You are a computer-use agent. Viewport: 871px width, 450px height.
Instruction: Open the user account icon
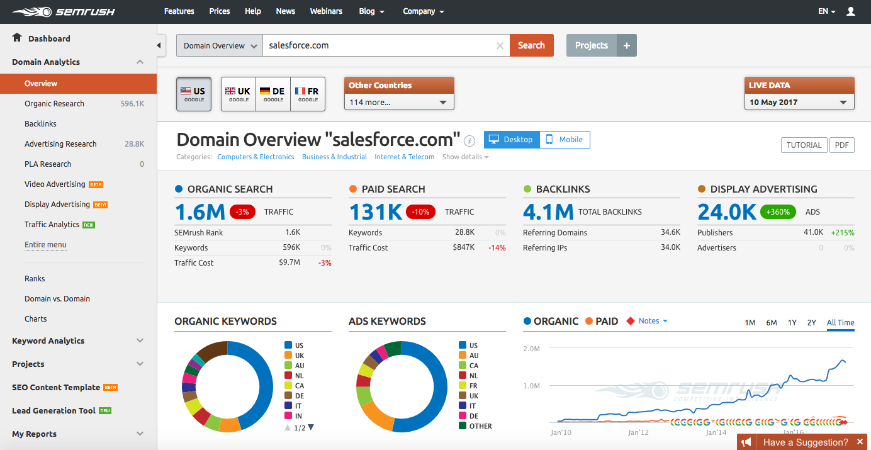click(x=851, y=11)
